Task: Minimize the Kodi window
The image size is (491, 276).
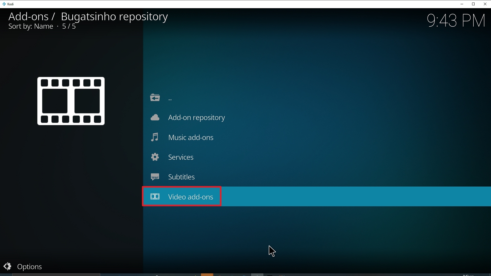Action: tap(462, 4)
